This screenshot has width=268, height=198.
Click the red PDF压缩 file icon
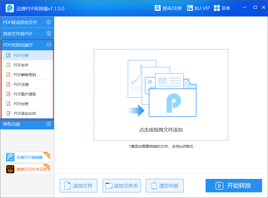coord(8,84)
